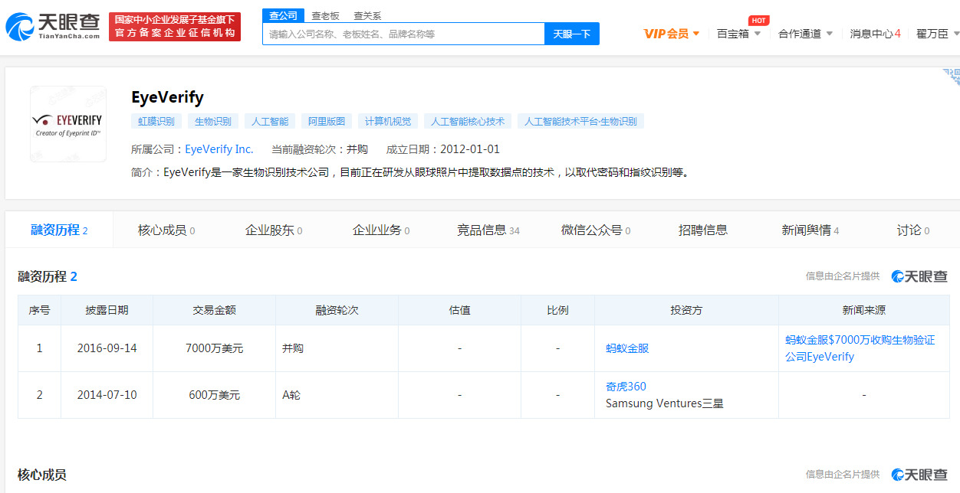Select the 融资历程 tab

coord(59,230)
